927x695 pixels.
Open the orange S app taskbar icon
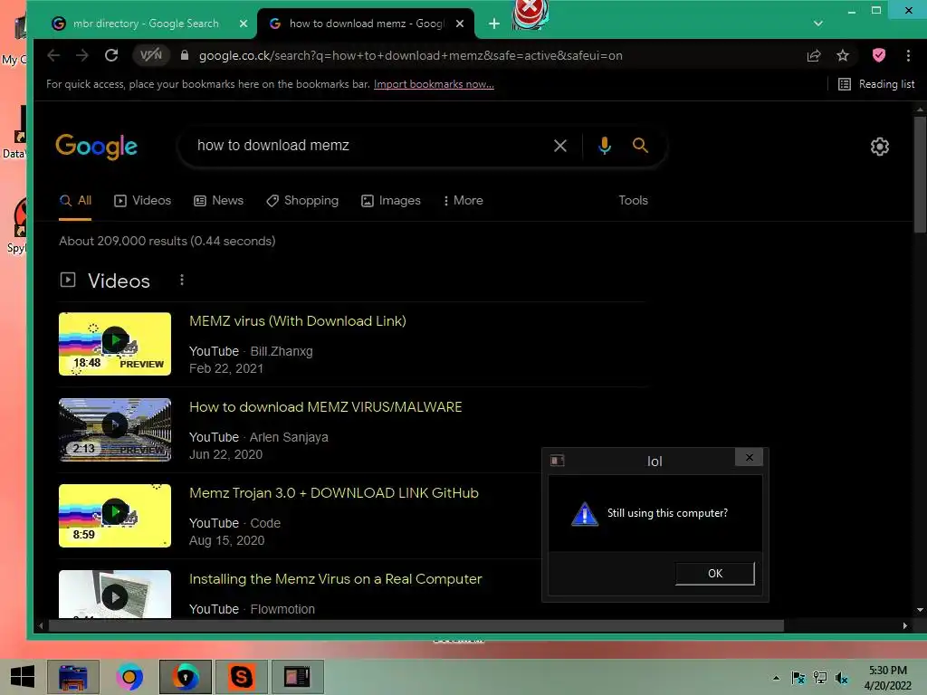click(241, 677)
